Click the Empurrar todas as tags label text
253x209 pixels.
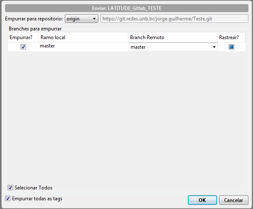(37, 199)
